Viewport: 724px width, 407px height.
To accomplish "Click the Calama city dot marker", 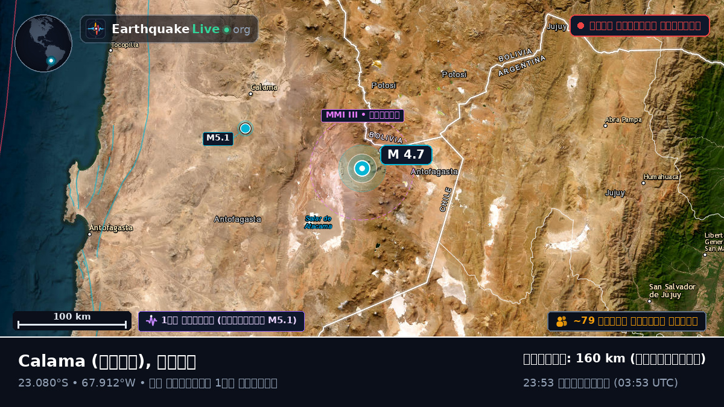I will tap(251, 93).
